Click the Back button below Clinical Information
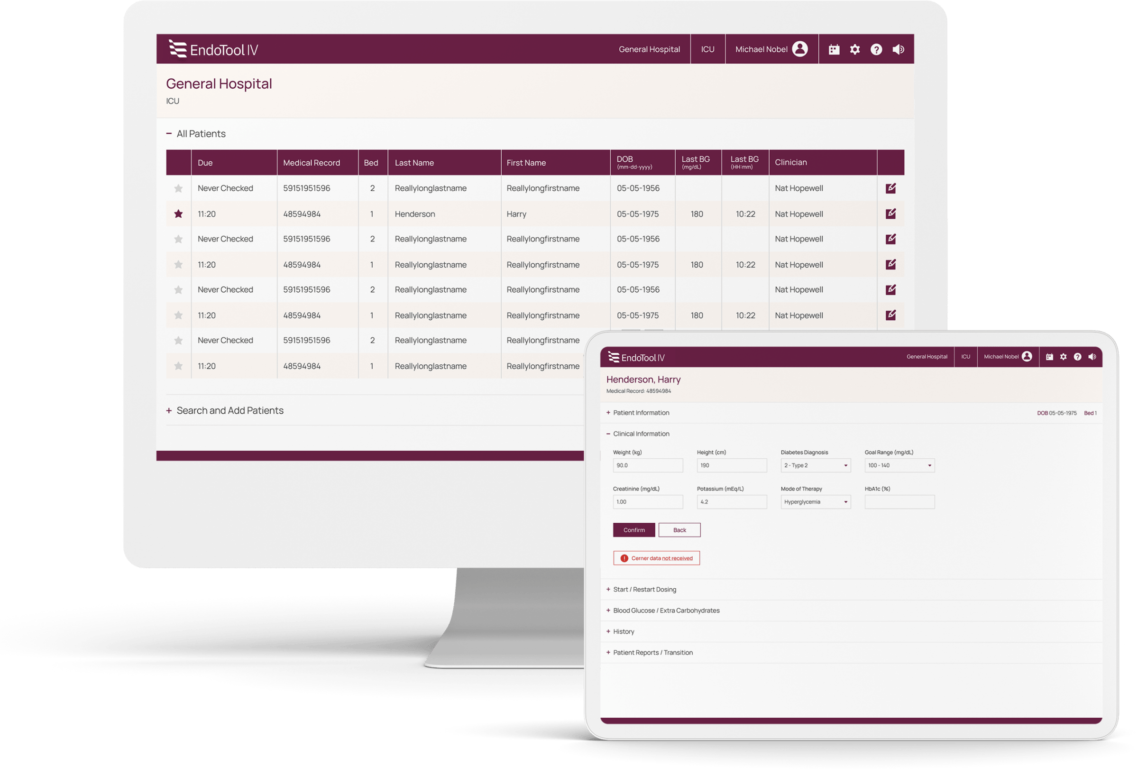Image resolution: width=1138 pixels, height=769 pixels. pos(679,529)
